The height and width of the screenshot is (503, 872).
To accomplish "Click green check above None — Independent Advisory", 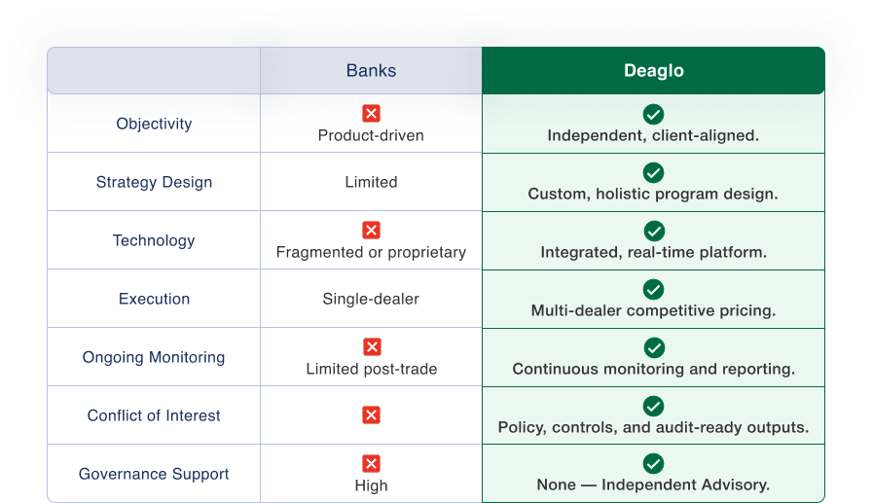I will 653,463.
